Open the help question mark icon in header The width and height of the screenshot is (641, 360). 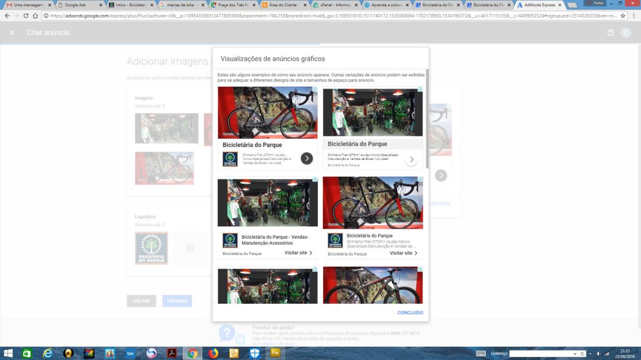click(611, 32)
